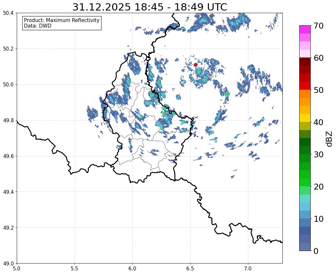Click the 10 value on colorbar
336x274 pixels.
pyautogui.click(x=318, y=219)
